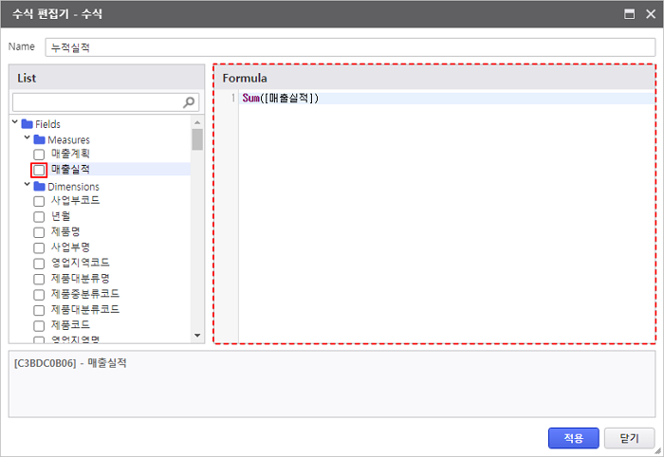Check the 영업지역코드 checkbox
Screen dimensions: 664x457
(x=39, y=264)
